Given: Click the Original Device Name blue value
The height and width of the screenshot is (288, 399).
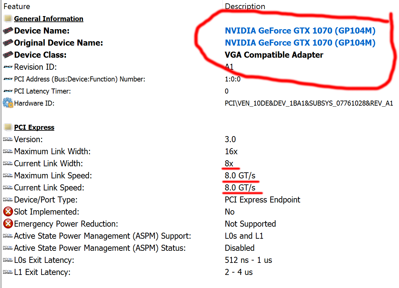Looking at the screenshot, I should (x=300, y=43).
